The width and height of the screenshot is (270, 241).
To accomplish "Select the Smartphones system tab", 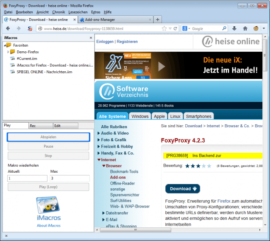I will point(198,116).
